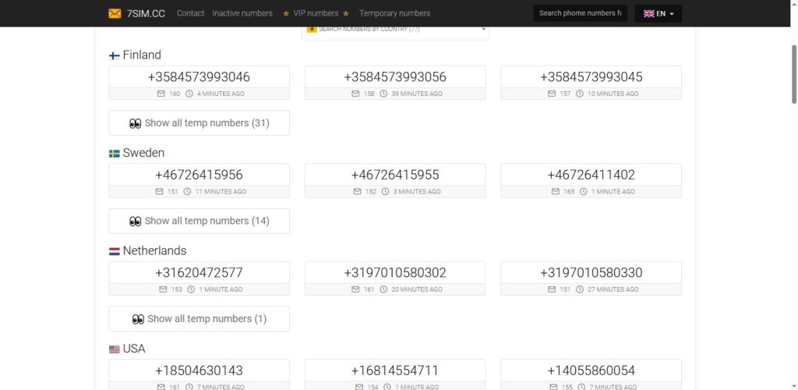798x390 pixels.
Task: Show all 14 Sweden temp numbers
Action: coord(199,221)
